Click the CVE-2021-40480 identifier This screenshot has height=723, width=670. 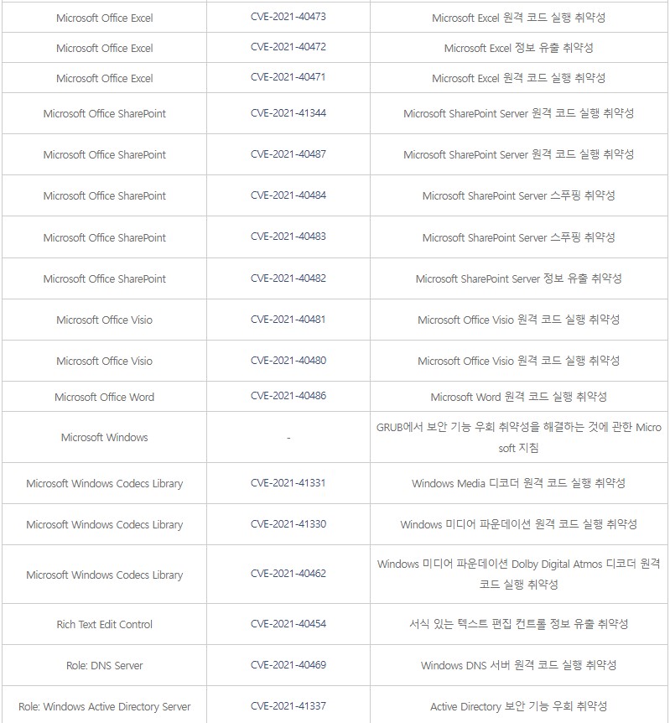288,360
